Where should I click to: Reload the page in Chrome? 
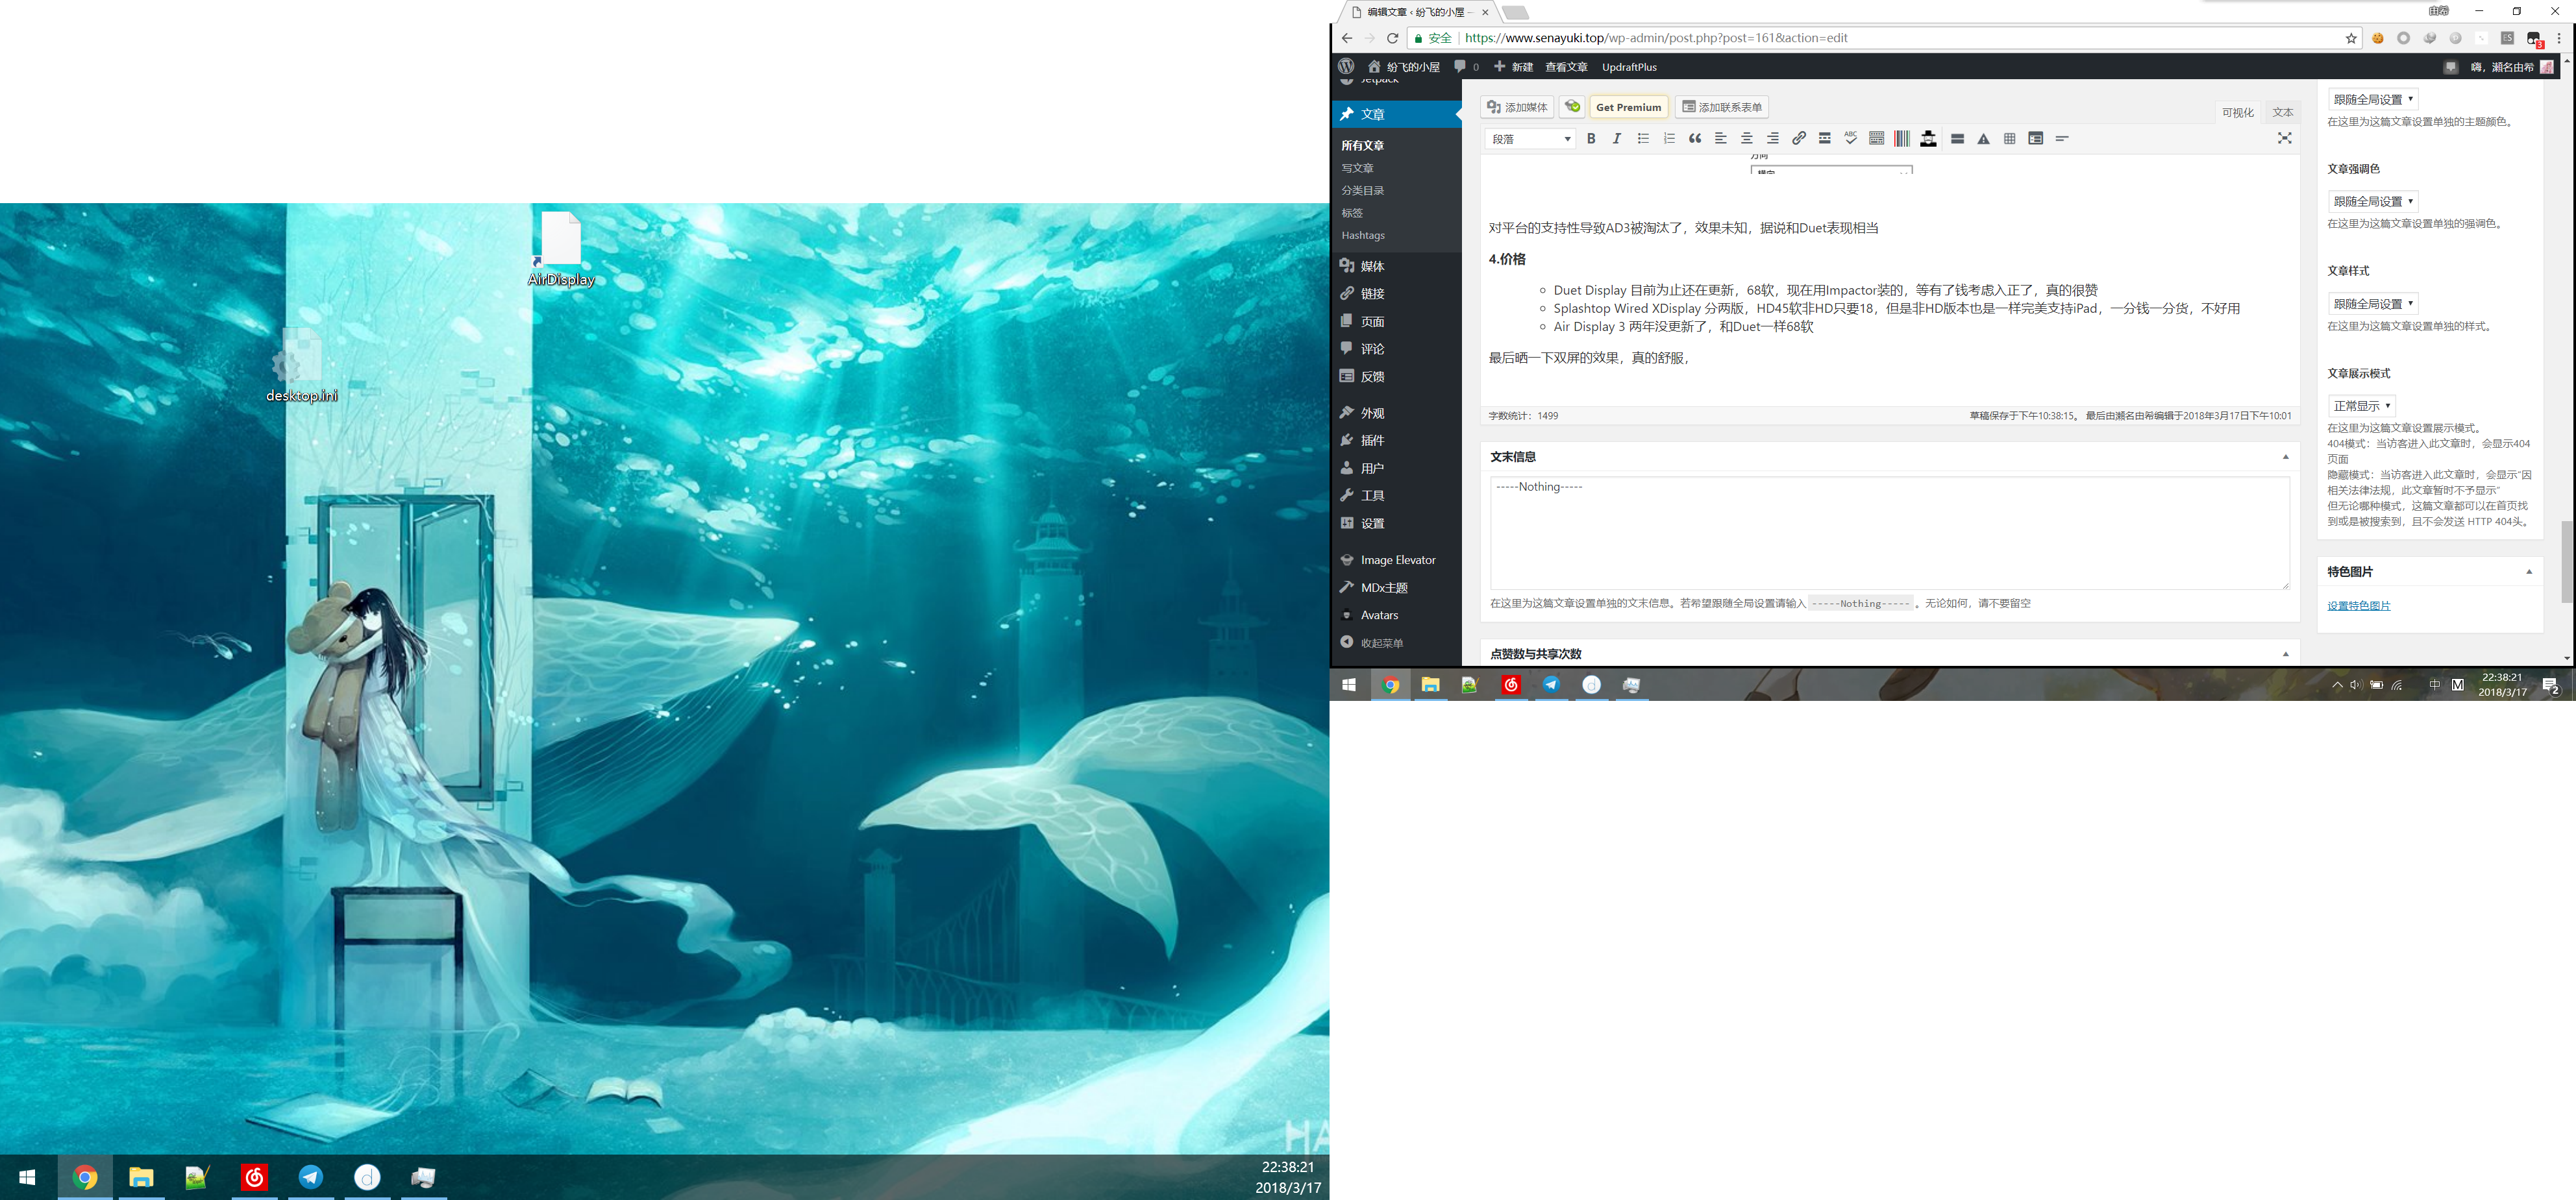click(1392, 38)
